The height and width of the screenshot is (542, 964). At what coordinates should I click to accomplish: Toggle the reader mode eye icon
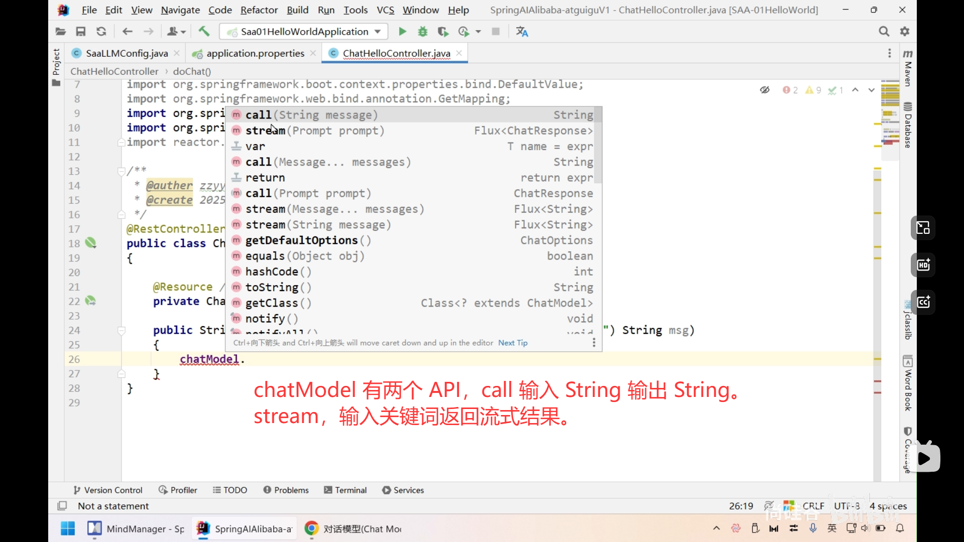tap(765, 90)
